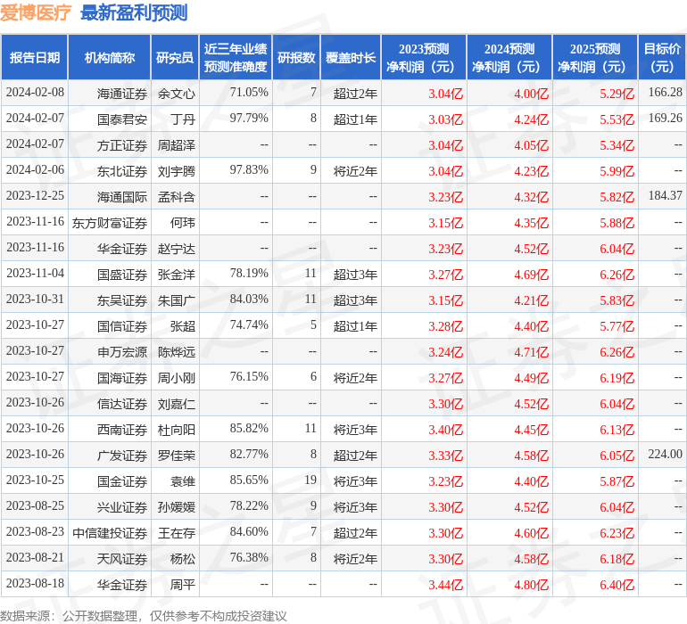
Task: Select 中信建投证券 institution cell
Action: coord(110,532)
